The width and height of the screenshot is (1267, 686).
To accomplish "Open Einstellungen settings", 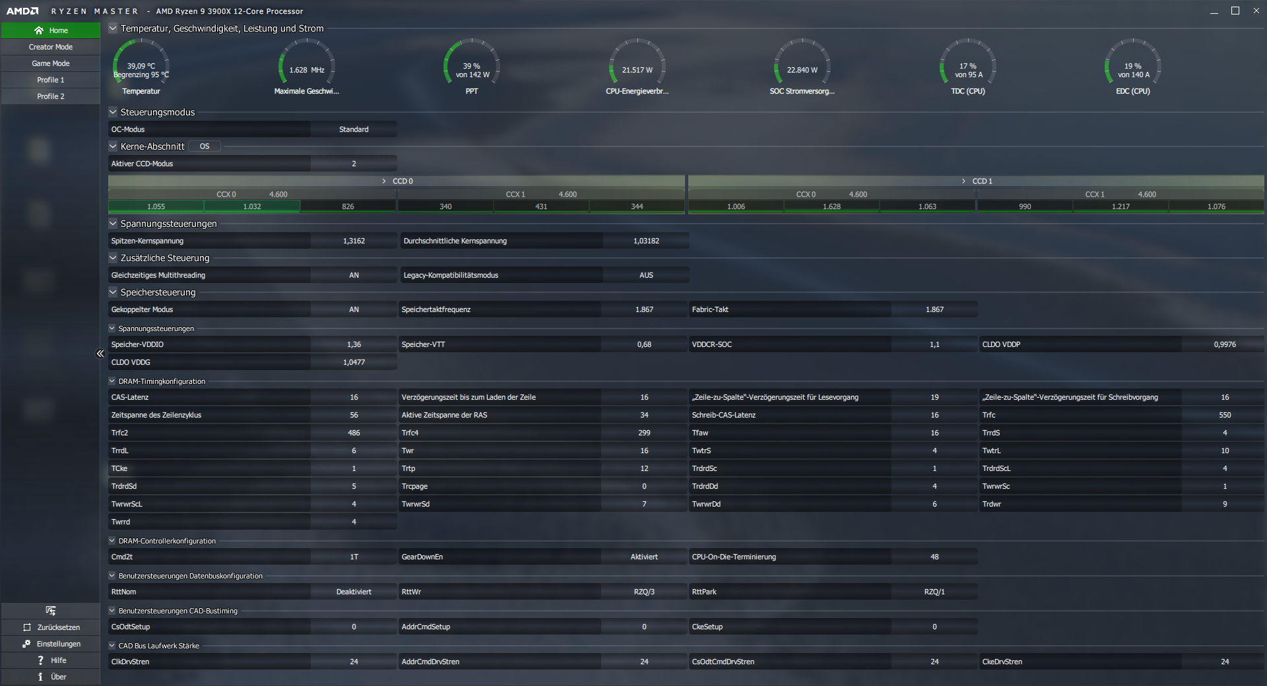I will 51,644.
